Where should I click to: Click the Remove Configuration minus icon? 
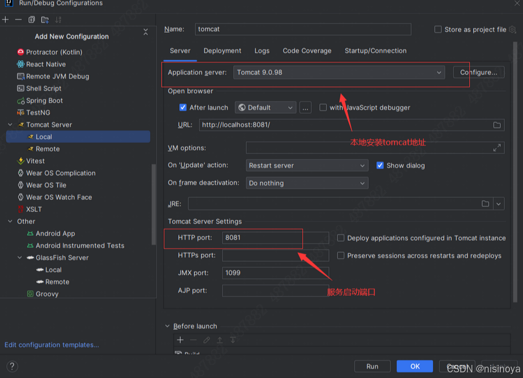[18, 20]
